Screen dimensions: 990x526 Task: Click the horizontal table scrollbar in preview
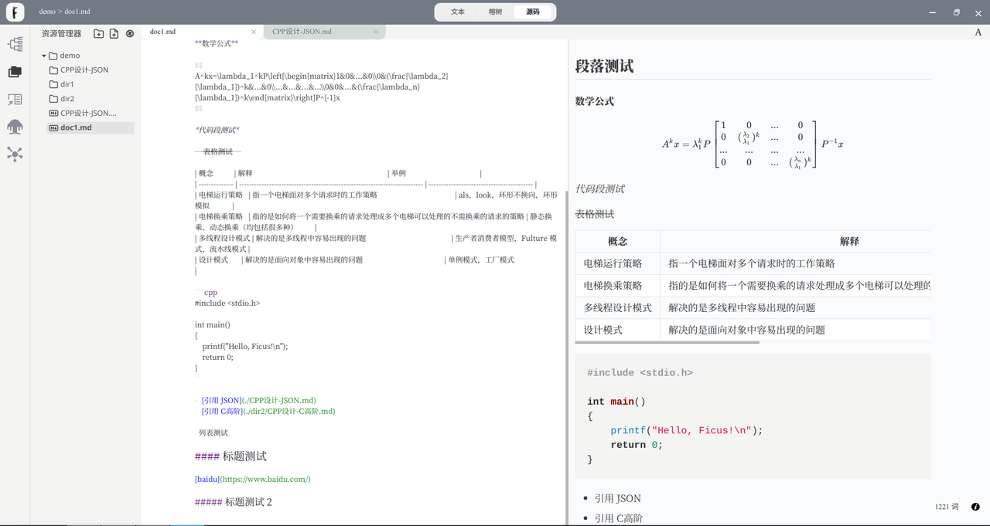667,341
